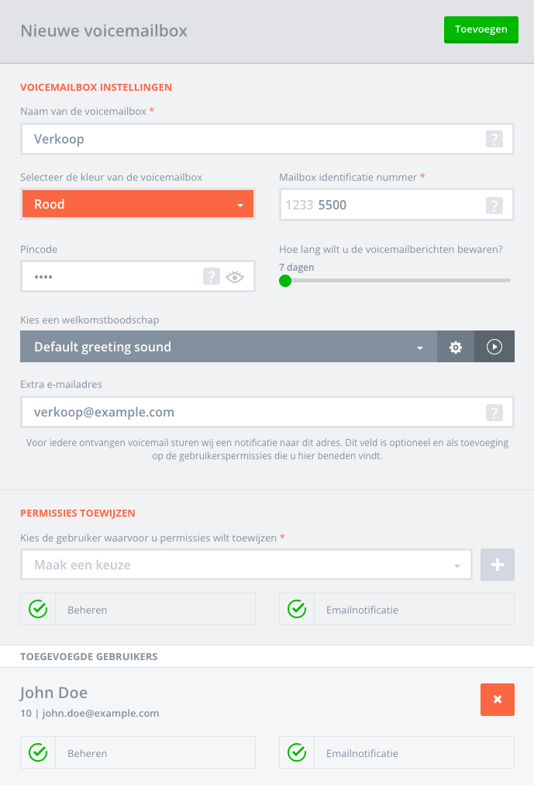Click the extra e-mail address input

coord(256,413)
